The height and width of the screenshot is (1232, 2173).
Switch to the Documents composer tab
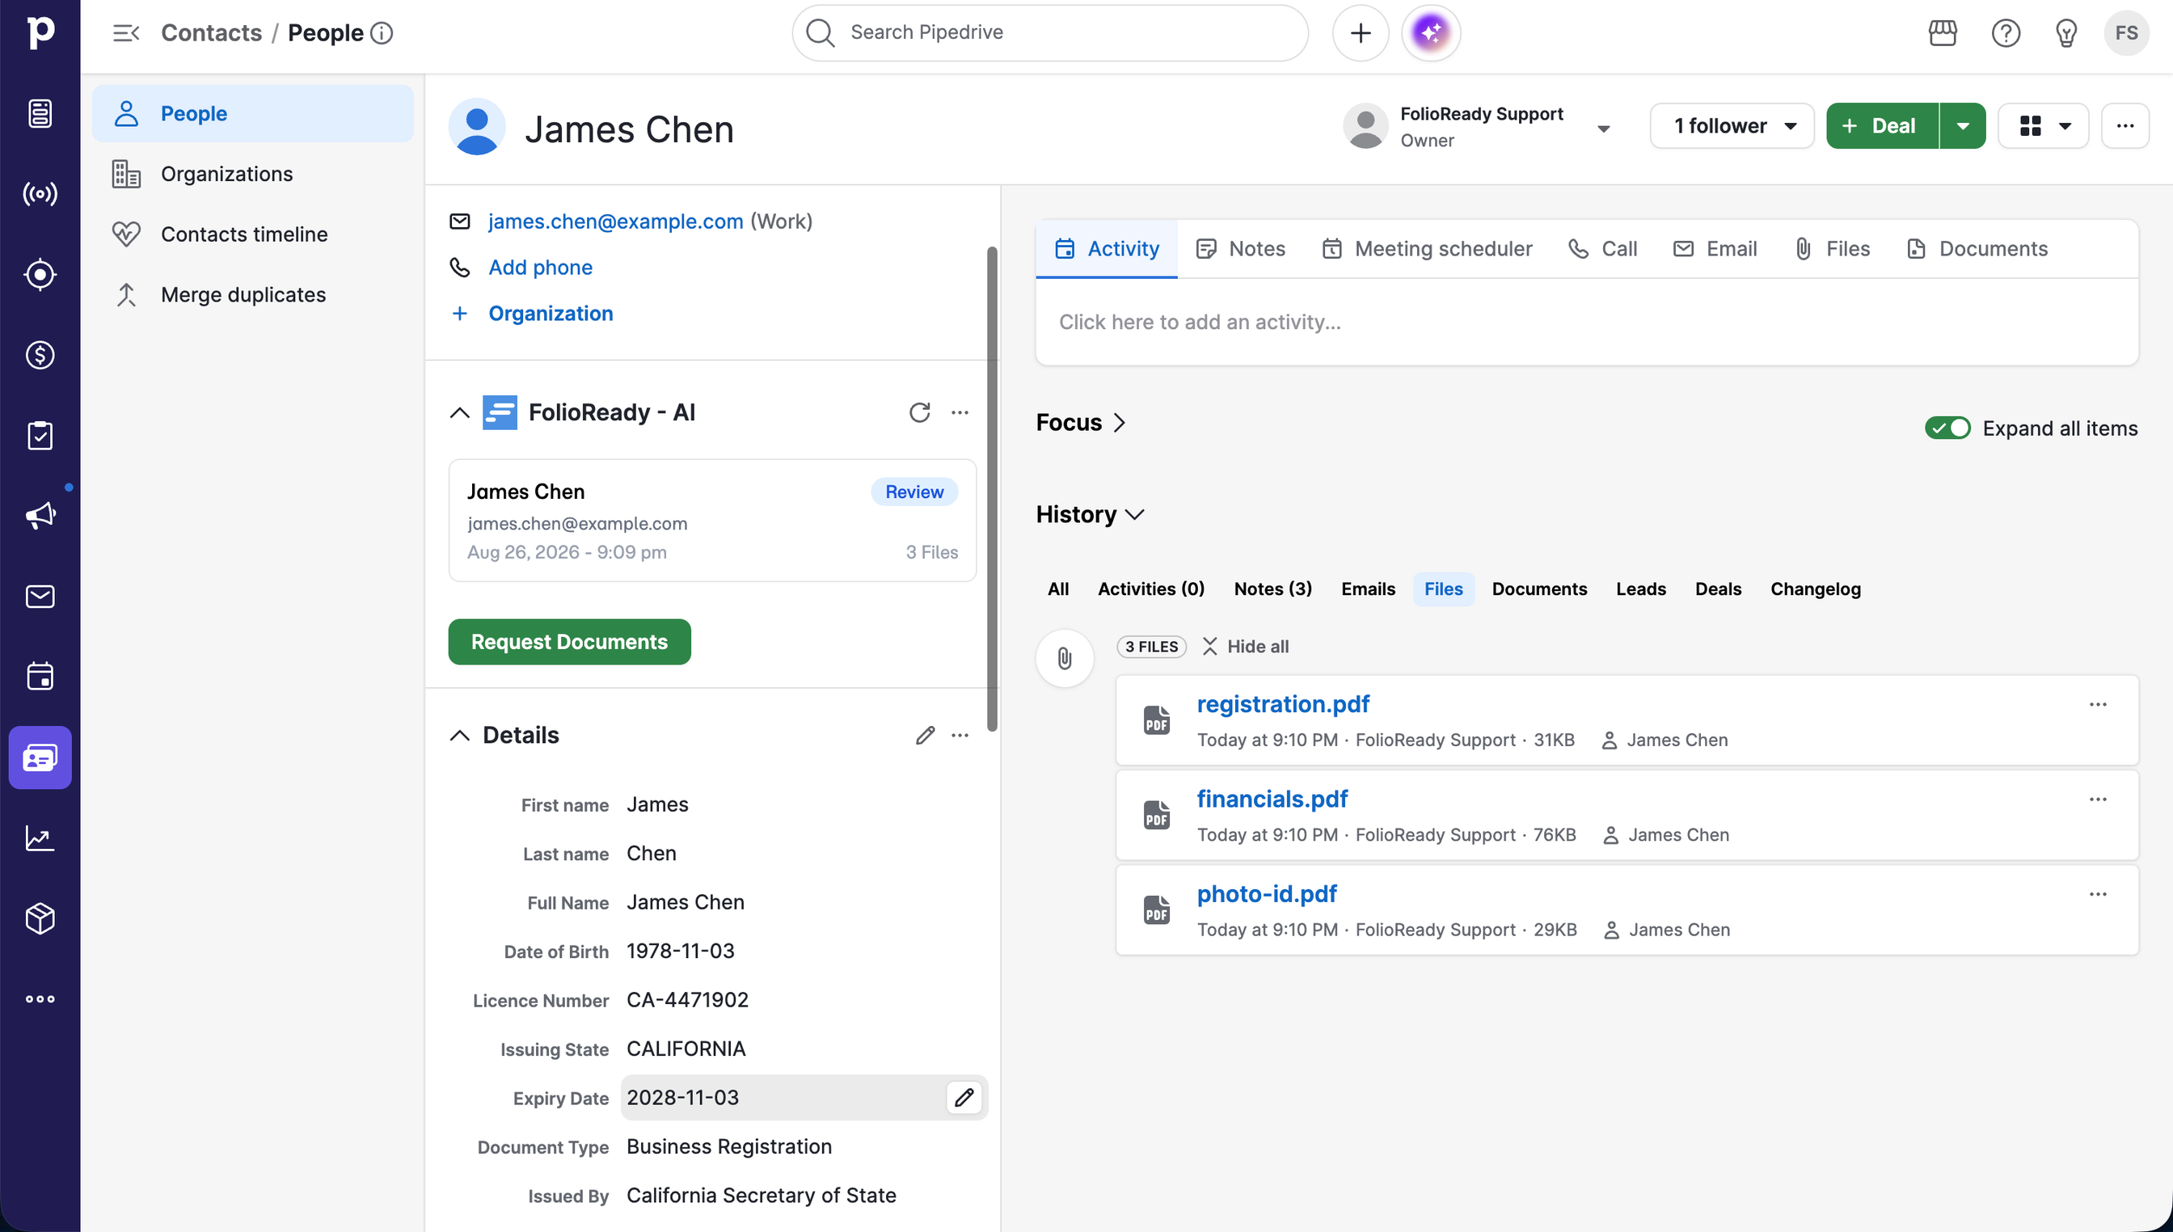[x=1977, y=249]
